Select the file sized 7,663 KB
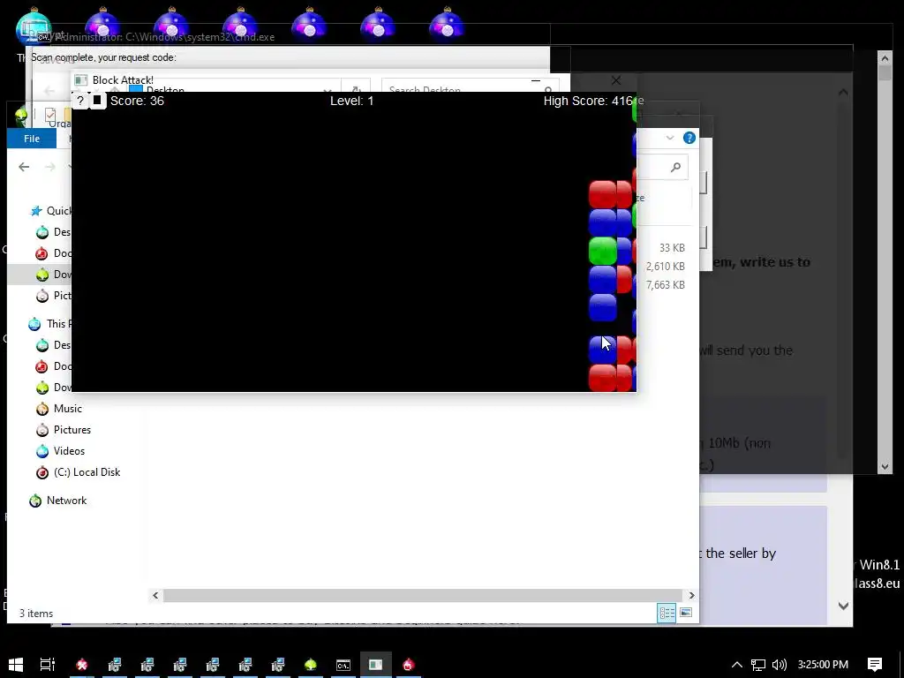904x678 pixels. coord(666,285)
